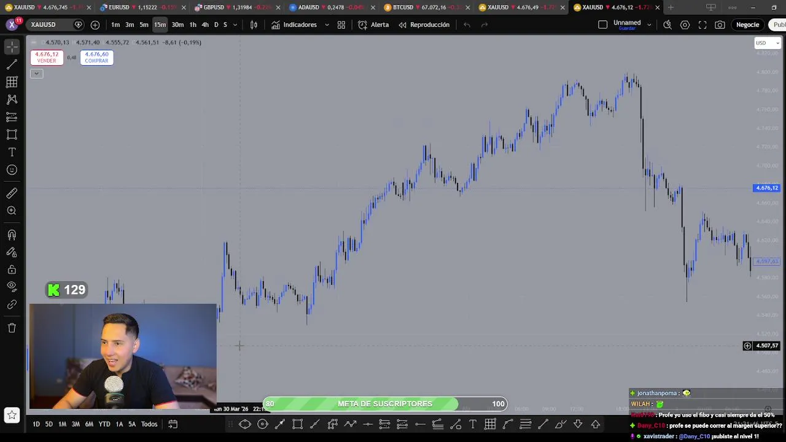786x442 pixels.
Task: Expand favorite indicators dropdown arrow
Action: [x=326, y=25]
